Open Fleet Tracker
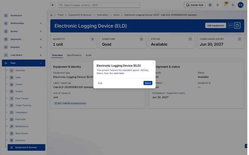The width and height of the screenshot is (249, 155). tap(26, 98)
